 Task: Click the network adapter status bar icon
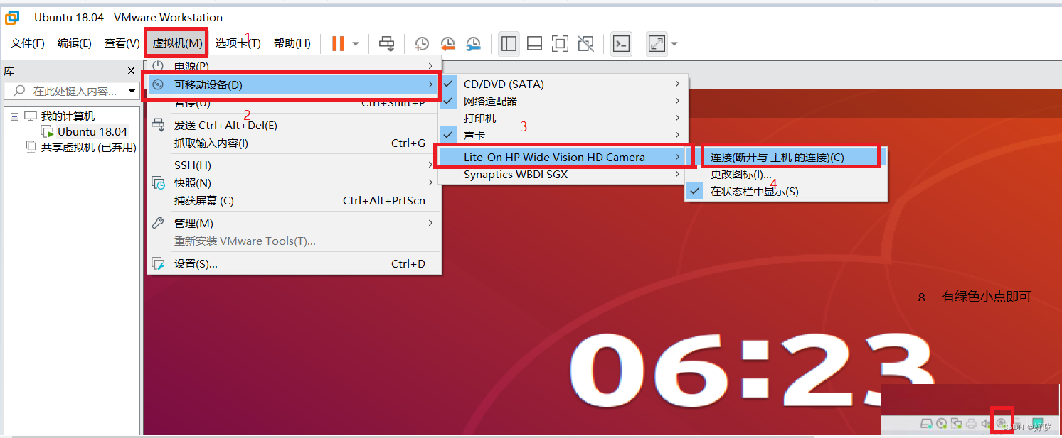pos(956,425)
